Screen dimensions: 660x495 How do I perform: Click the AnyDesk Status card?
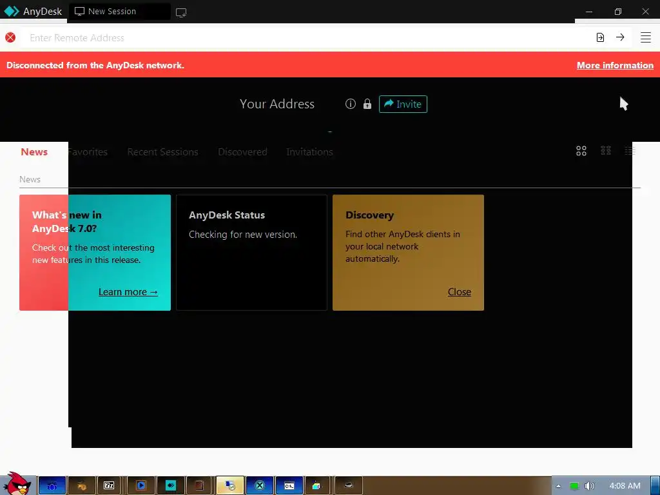251,253
